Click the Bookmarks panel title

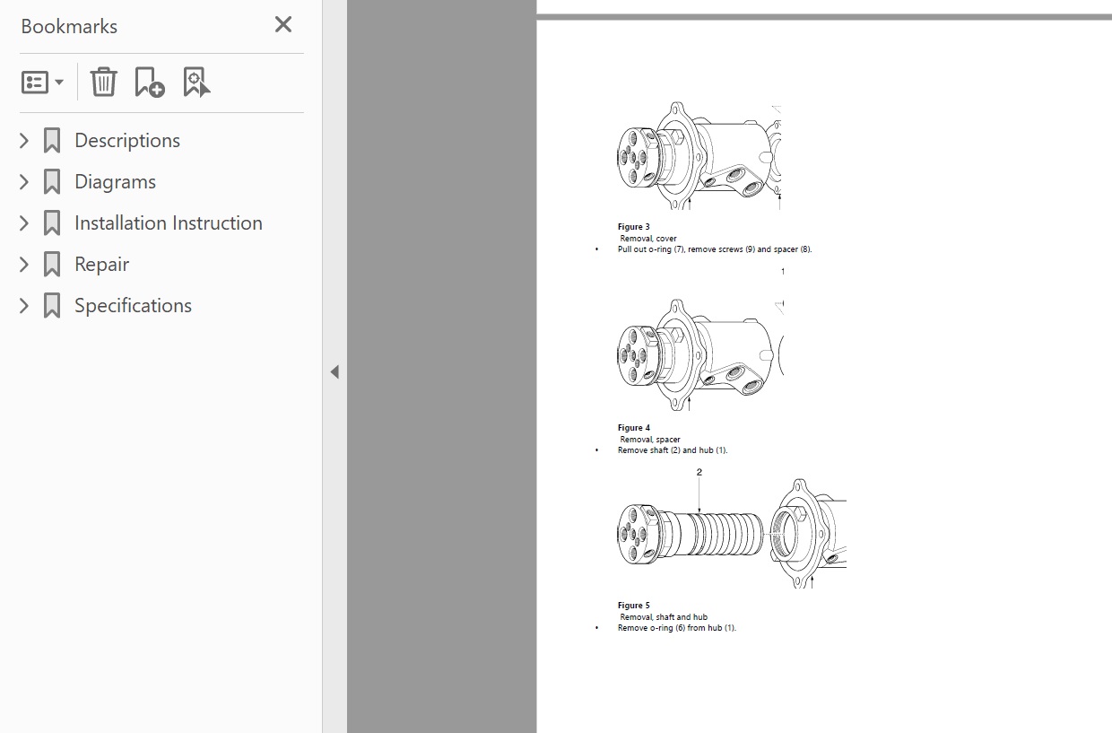point(69,27)
